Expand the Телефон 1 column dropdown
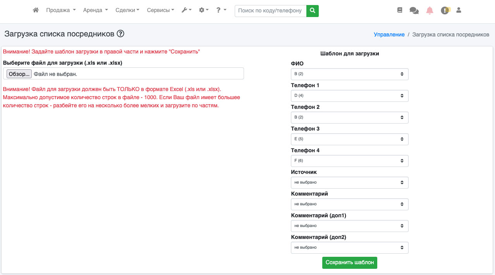The width and height of the screenshot is (495, 275). 349,96
